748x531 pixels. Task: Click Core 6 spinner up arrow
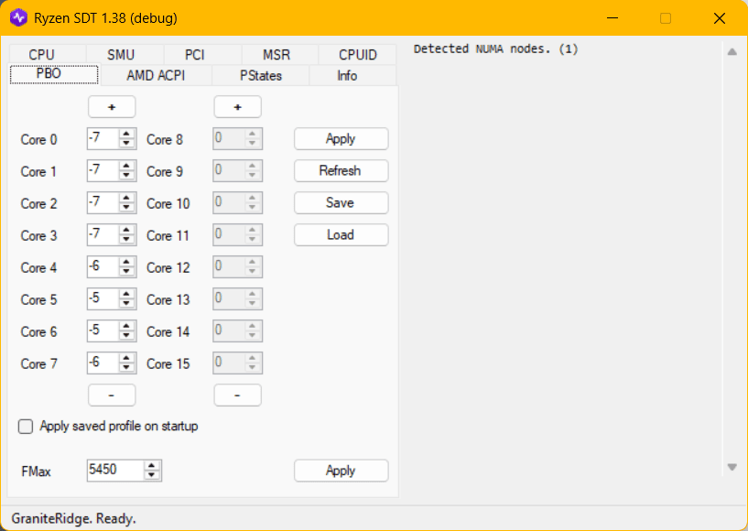126,326
